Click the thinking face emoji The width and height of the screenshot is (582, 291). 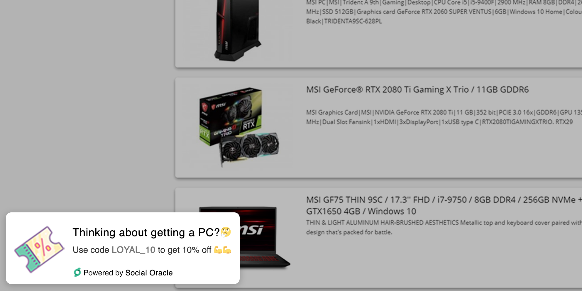[x=226, y=232]
